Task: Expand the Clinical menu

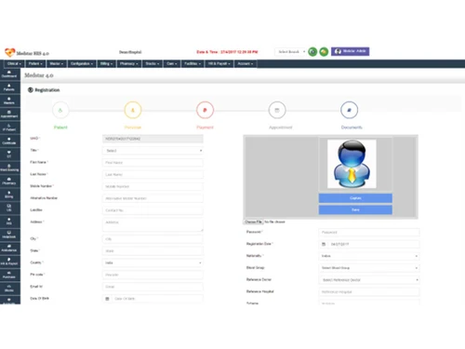Action: point(14,63)
